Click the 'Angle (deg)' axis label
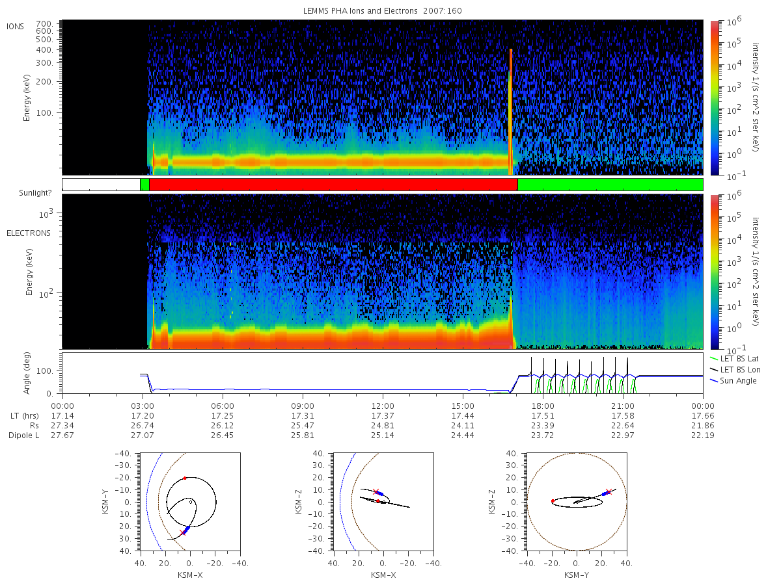 (x=28, y=374)
